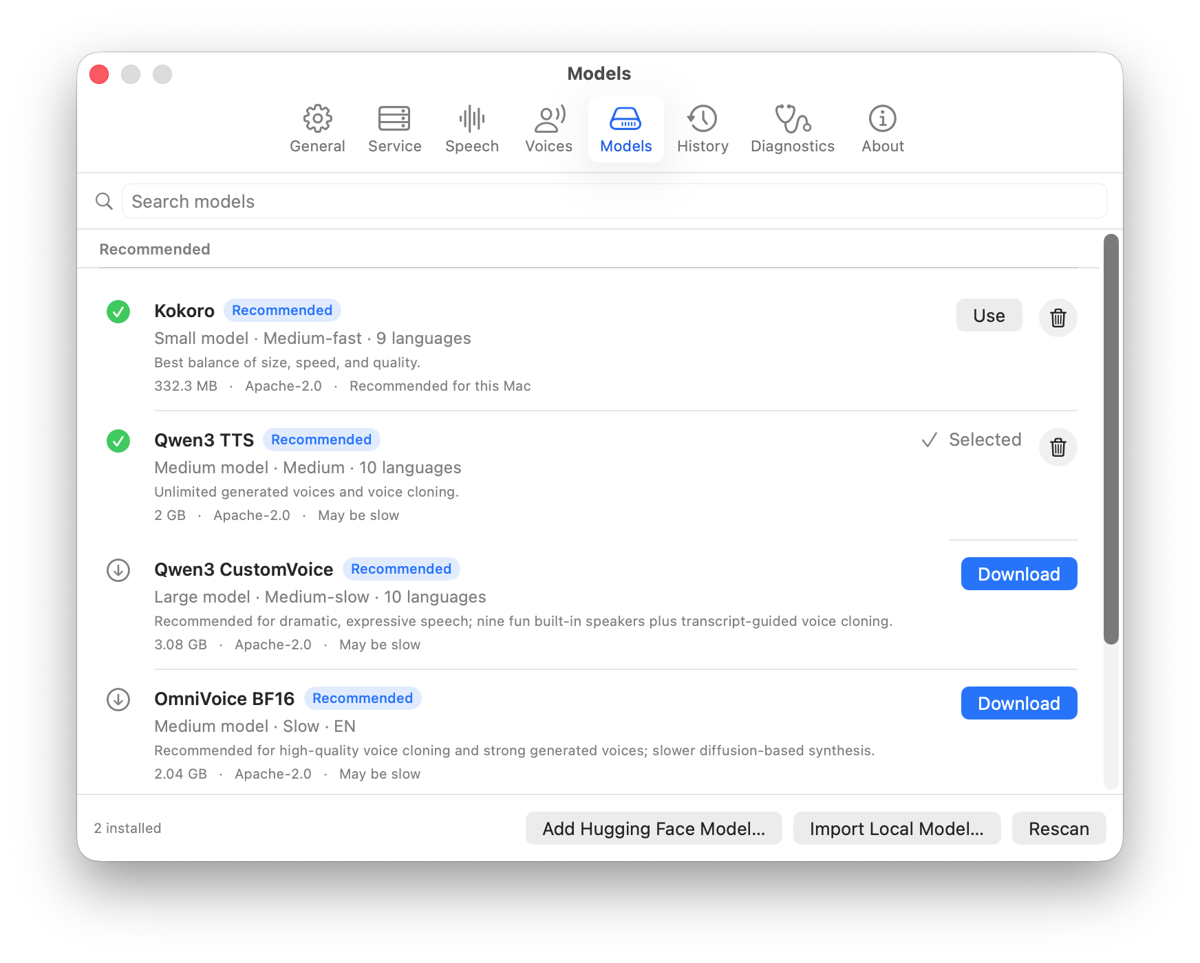Click the Recommended badge next to Qwen3 CustomVoice
The image size is (1200, 963).
point(401,569)
